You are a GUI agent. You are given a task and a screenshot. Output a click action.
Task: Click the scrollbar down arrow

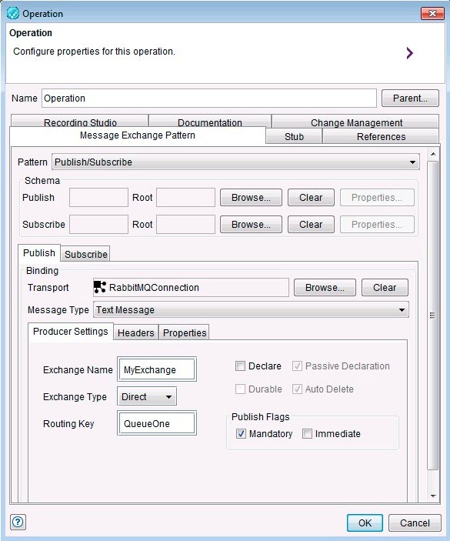click(433, 496)
